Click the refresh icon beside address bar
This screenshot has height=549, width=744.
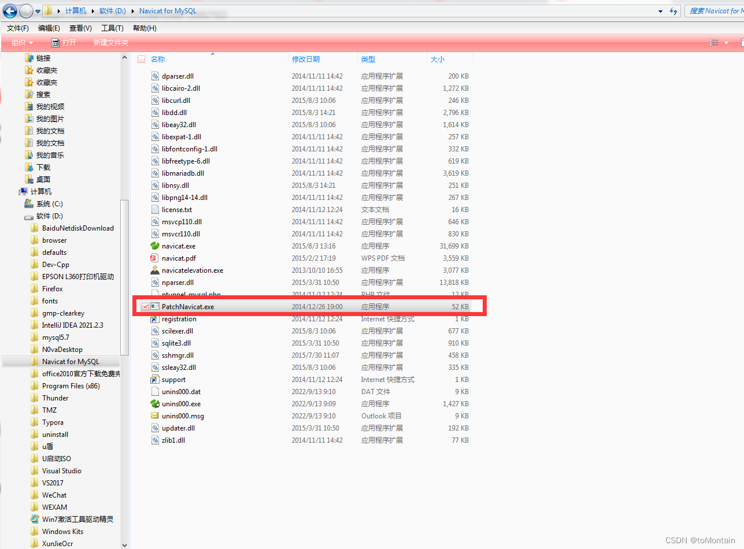(673, 11)
